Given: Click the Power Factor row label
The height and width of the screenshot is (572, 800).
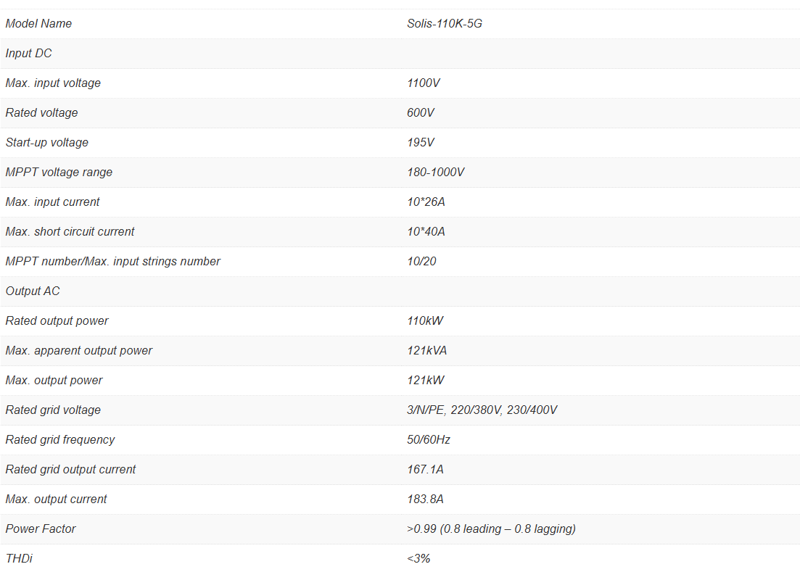Looking at the screenshot, I should (x=41, y=529).
